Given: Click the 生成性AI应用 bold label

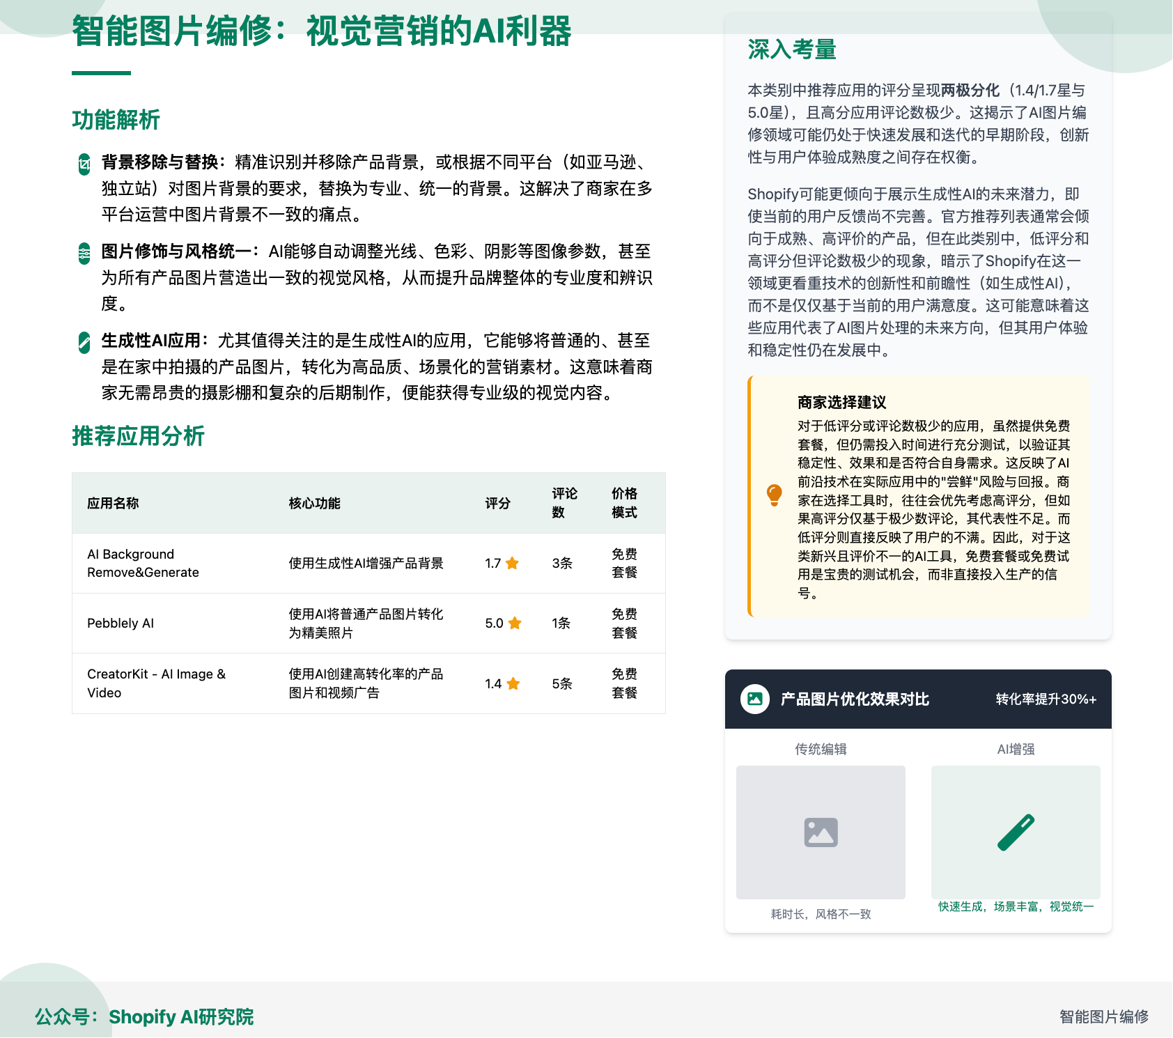Looking at the screenshot, I should [150, 341].
